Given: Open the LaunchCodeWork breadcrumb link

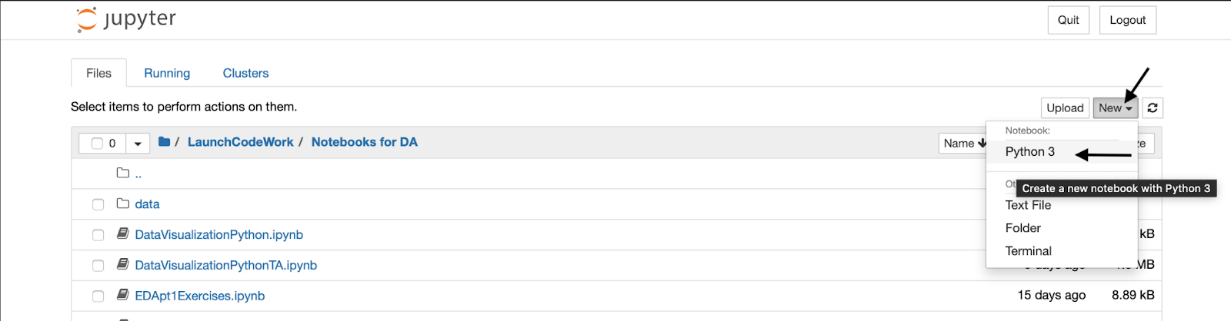Looking at the screenshot, I should [x=240, y=142].
